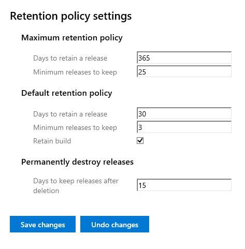Click the Save changes button
245x249 pixels.
click(42, 224)
